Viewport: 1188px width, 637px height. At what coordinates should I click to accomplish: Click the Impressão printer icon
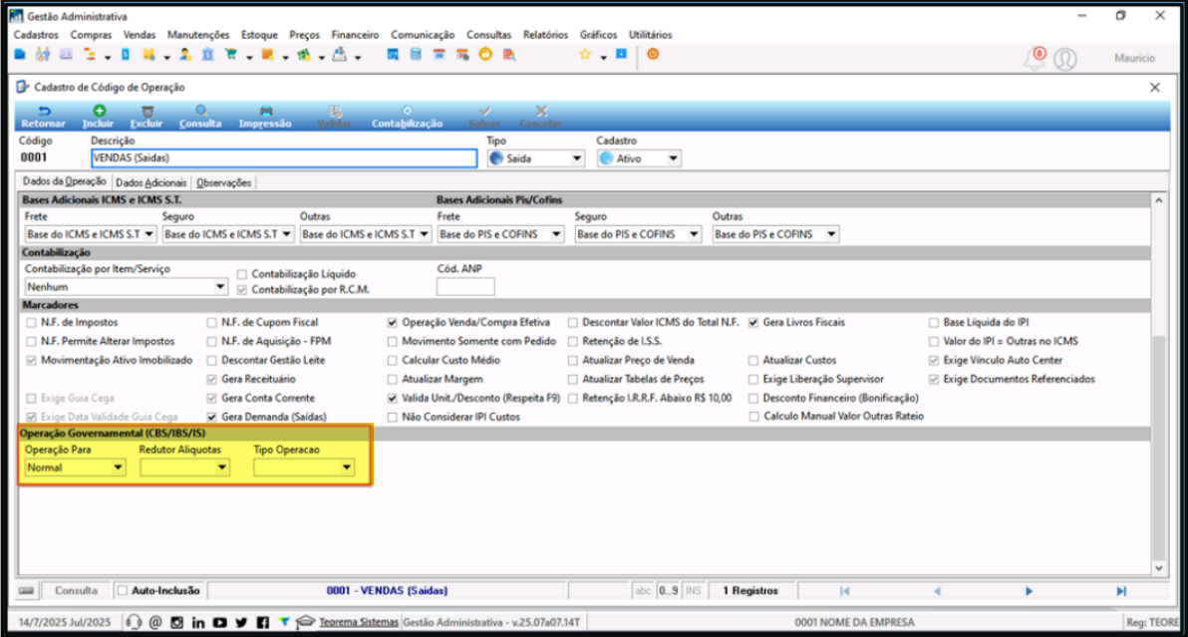click(x=265, y=111)
